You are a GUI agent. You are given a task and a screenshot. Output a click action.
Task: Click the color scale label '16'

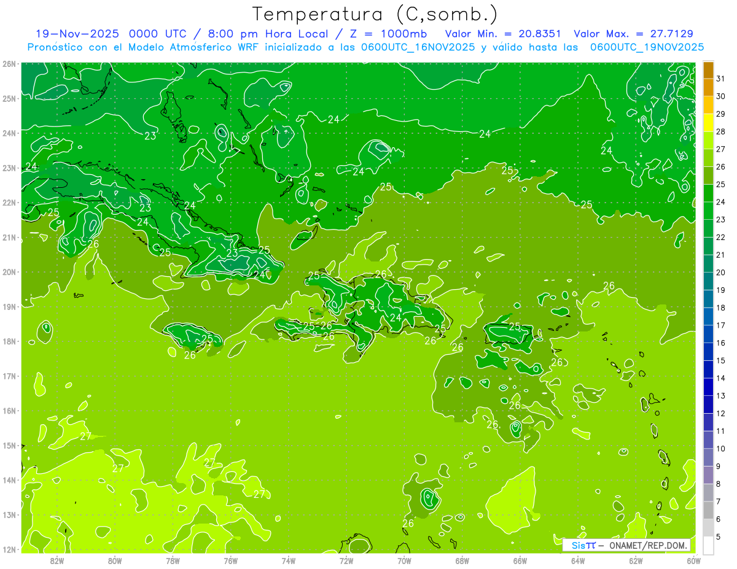pos(721,343)
